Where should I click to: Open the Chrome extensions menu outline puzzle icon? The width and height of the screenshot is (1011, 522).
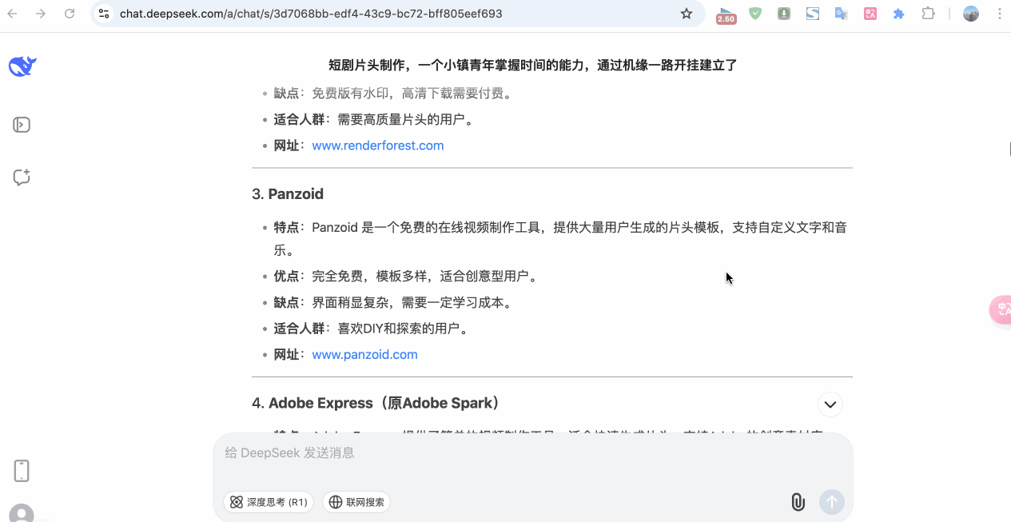(928, 14)
